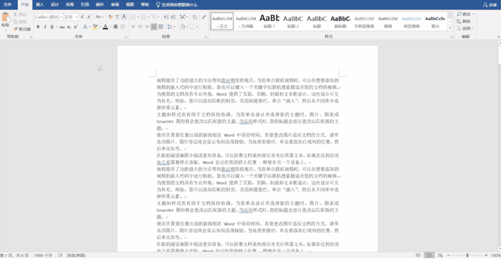501x259 pixels.
Task: Apply the yellow text highlight color
Action: (95, 27)
